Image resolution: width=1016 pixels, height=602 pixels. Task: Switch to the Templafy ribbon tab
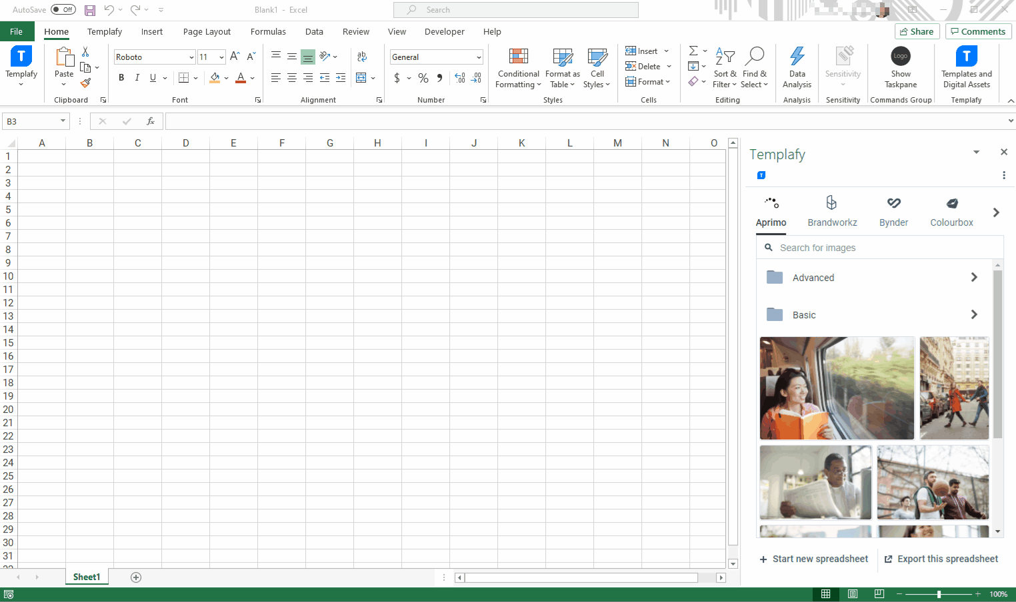[104, 31]
